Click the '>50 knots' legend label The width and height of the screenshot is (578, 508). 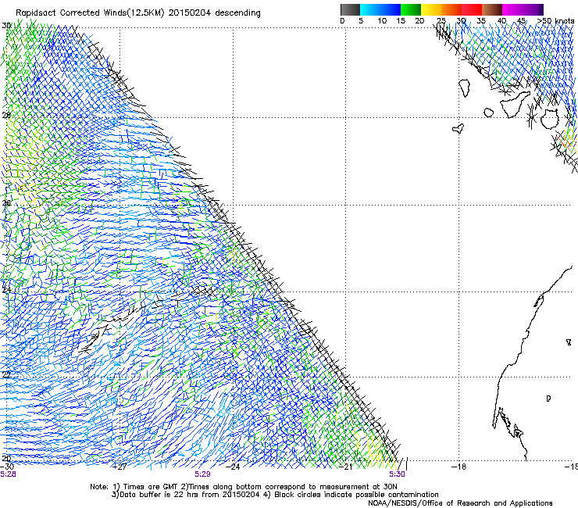pyautogui.click(x=556, y=21)
